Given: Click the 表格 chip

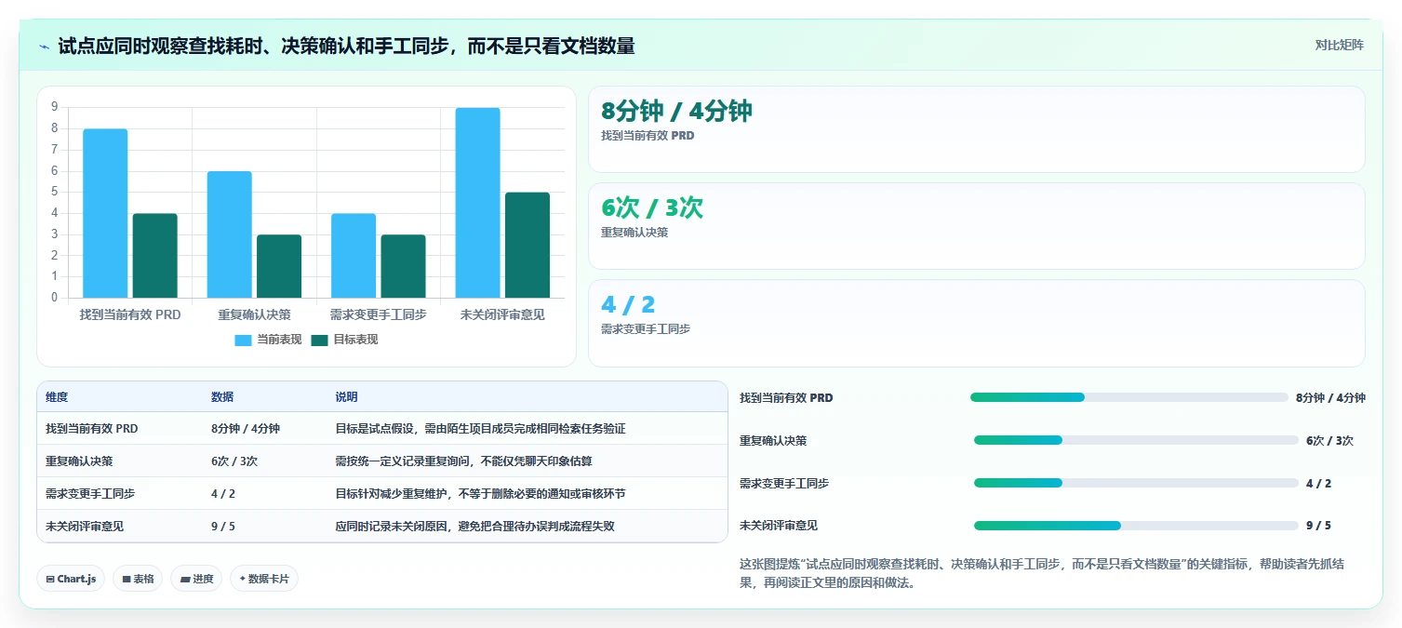Looking at the screenshot, I should tap(138, 579).
